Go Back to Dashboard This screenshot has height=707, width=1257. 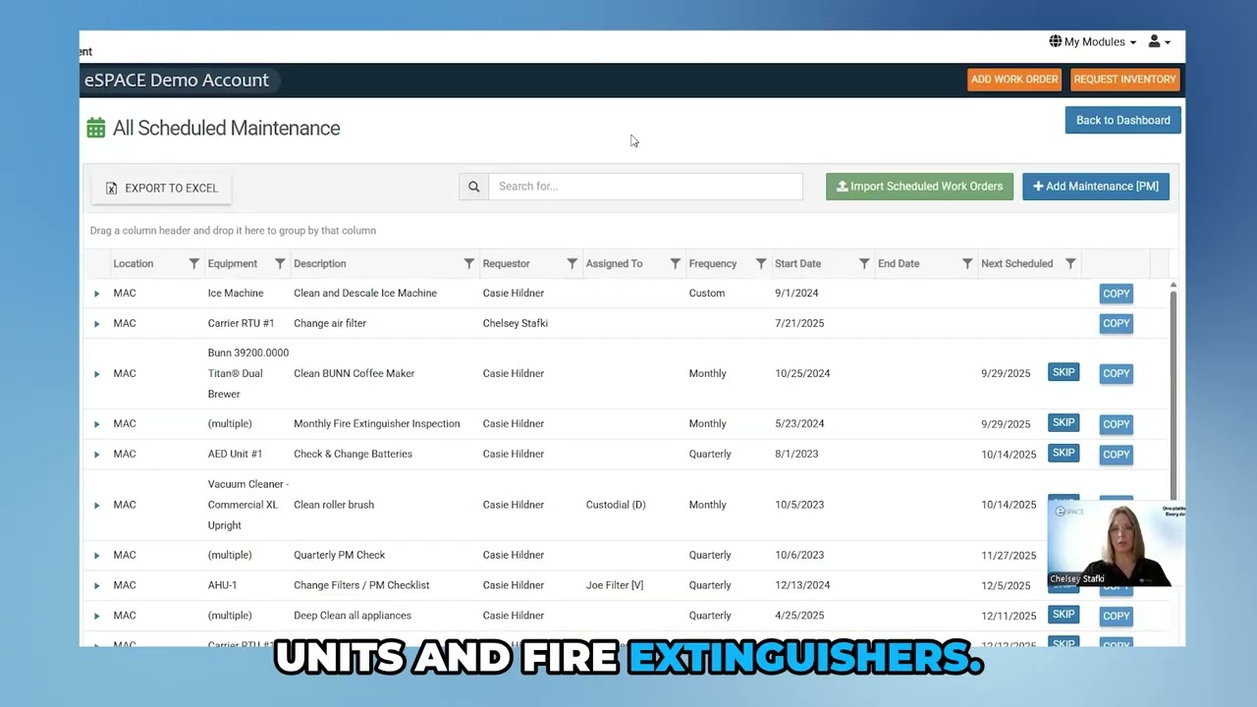pos(1122,120)
